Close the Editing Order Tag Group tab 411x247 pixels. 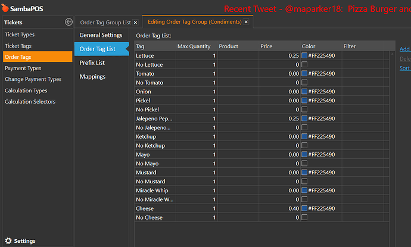pyautogui.click(x=247, y=22)
